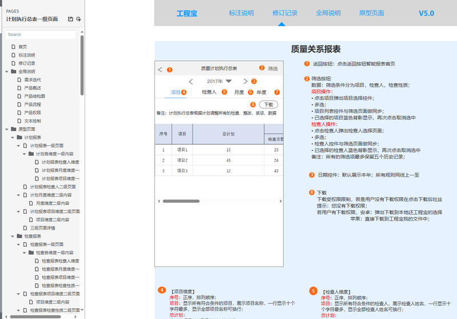Open the 全局说明 top navigation tab

click(x=328, y=13)
